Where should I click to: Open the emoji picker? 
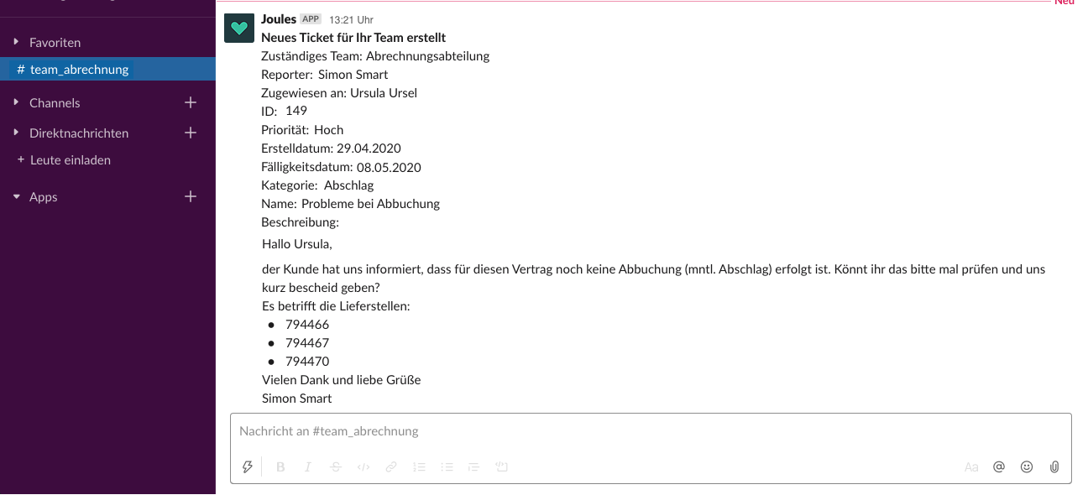pyautogui.click(x=1027, y=467)
